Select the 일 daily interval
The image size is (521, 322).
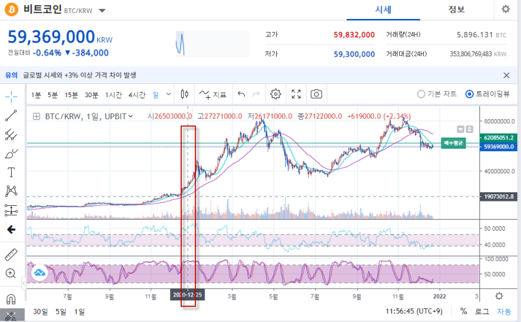click(x=156, y=95)
